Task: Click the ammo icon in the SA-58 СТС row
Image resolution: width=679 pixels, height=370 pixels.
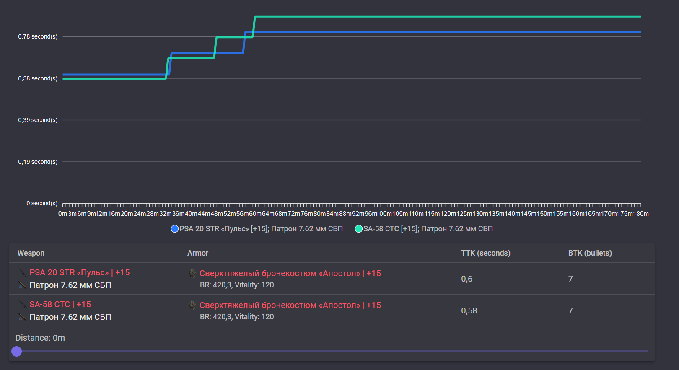Action: pos(22,317)
